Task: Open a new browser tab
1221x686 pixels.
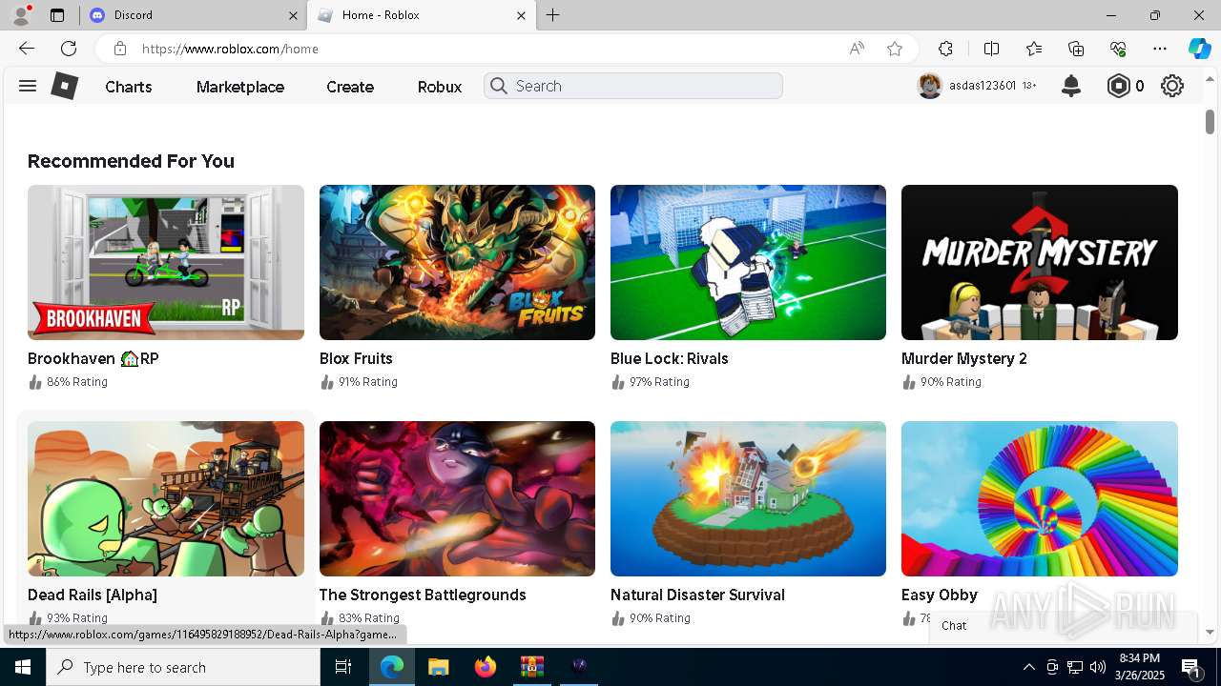Action: [553, 15]
